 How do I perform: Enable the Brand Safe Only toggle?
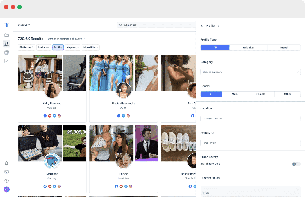pyautogui.click(x=296, y=164)
